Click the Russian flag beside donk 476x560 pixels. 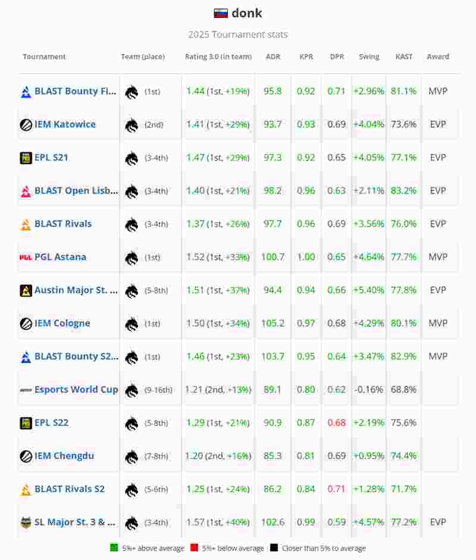(x=221, y=13)
